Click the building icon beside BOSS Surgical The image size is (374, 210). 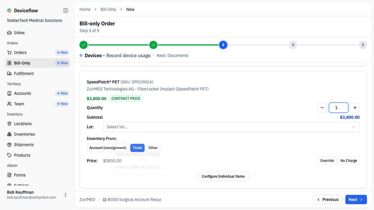(x=105, y=200)
